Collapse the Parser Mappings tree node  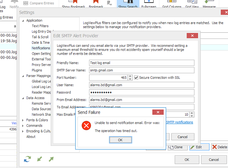point(23,76)
